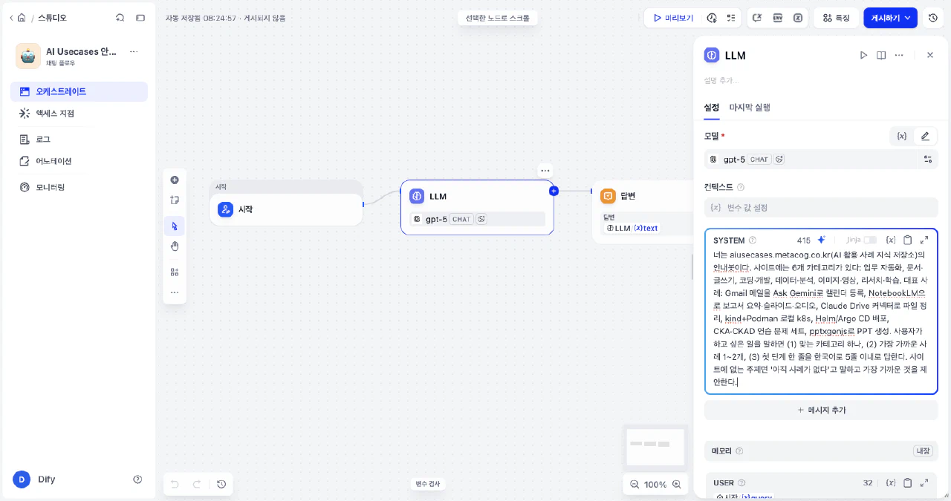Open the ENV environment variables icon

pos(778,18)
